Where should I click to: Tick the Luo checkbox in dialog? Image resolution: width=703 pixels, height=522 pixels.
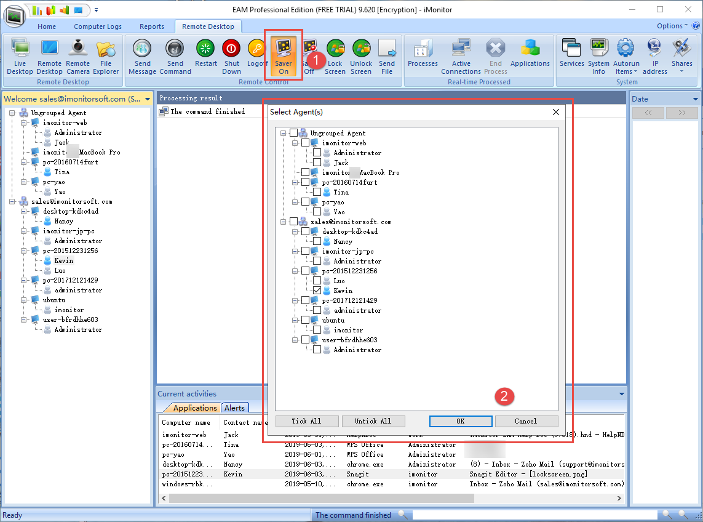317,281
